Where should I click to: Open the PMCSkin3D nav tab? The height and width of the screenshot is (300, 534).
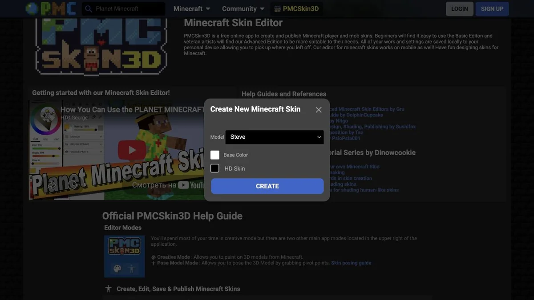[x=296, y=9]
